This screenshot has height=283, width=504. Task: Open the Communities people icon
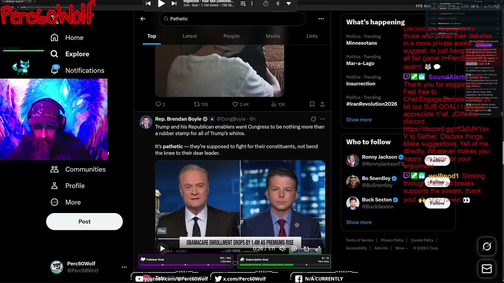tap(54, 169)
